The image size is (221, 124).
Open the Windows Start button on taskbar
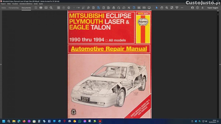(4, 121)
